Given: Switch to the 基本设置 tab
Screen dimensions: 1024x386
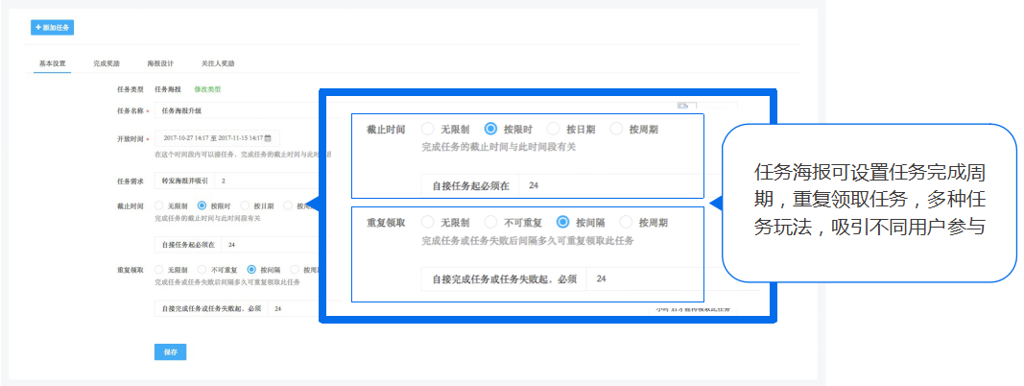Looking at the screenshot, I should 52,63.
